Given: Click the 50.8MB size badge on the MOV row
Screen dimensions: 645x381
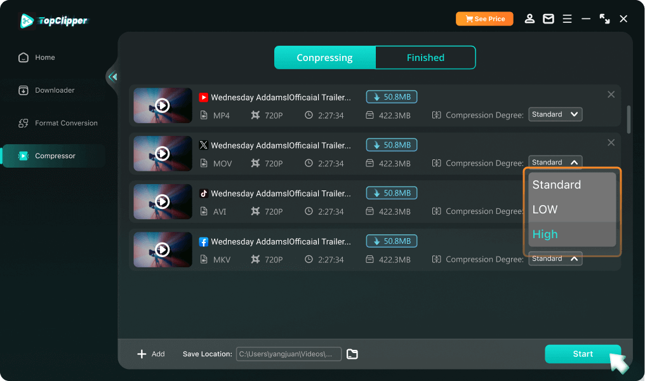Looking at the screenshot, I should pos(392,145).
